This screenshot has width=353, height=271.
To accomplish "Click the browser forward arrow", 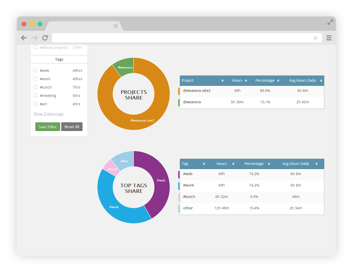I will pos(35,38).
